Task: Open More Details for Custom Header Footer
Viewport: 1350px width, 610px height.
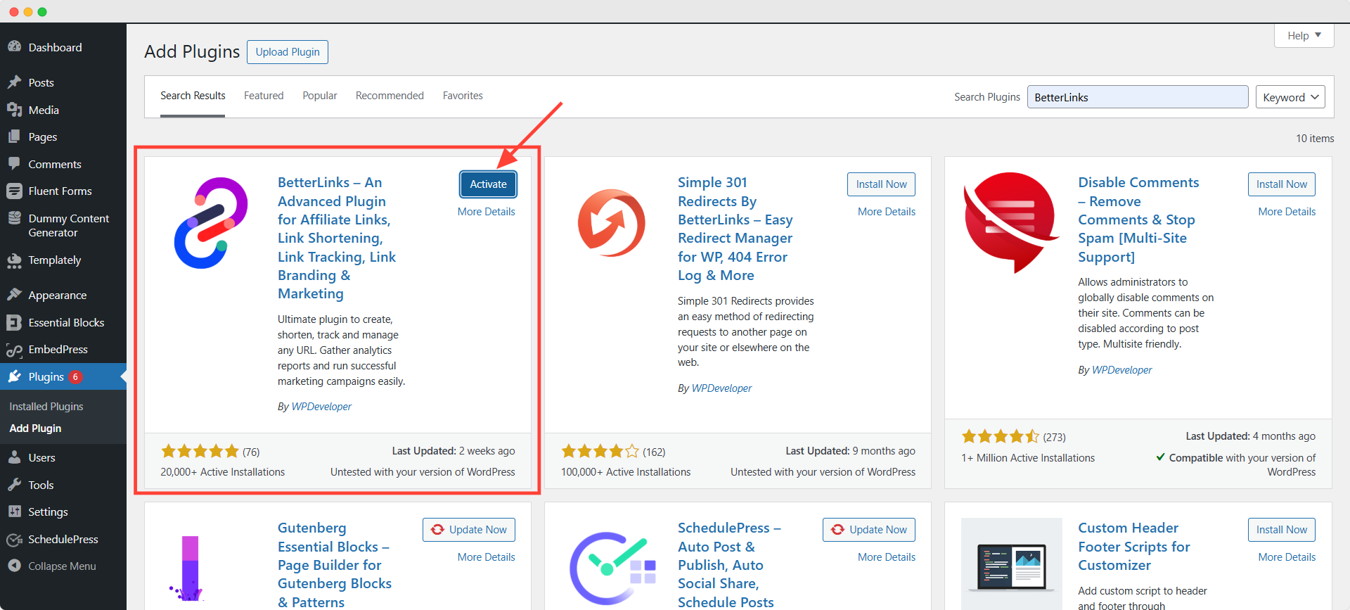Action: [x=1287, y=557]
